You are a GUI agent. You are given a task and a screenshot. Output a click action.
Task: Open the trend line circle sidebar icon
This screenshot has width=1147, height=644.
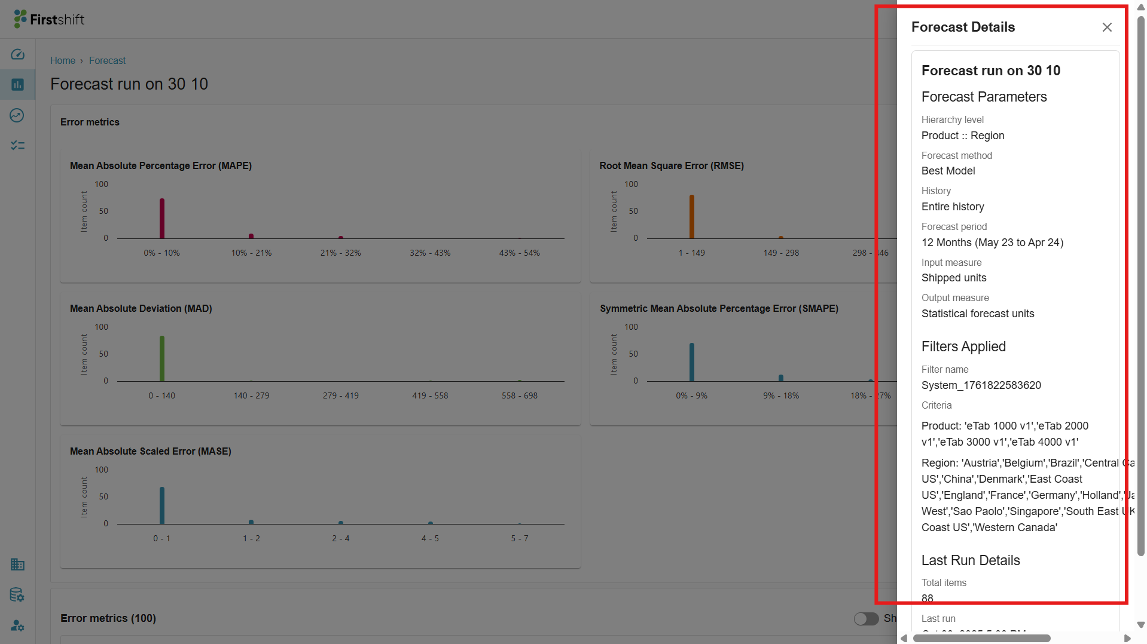click(x=17, y=115)
